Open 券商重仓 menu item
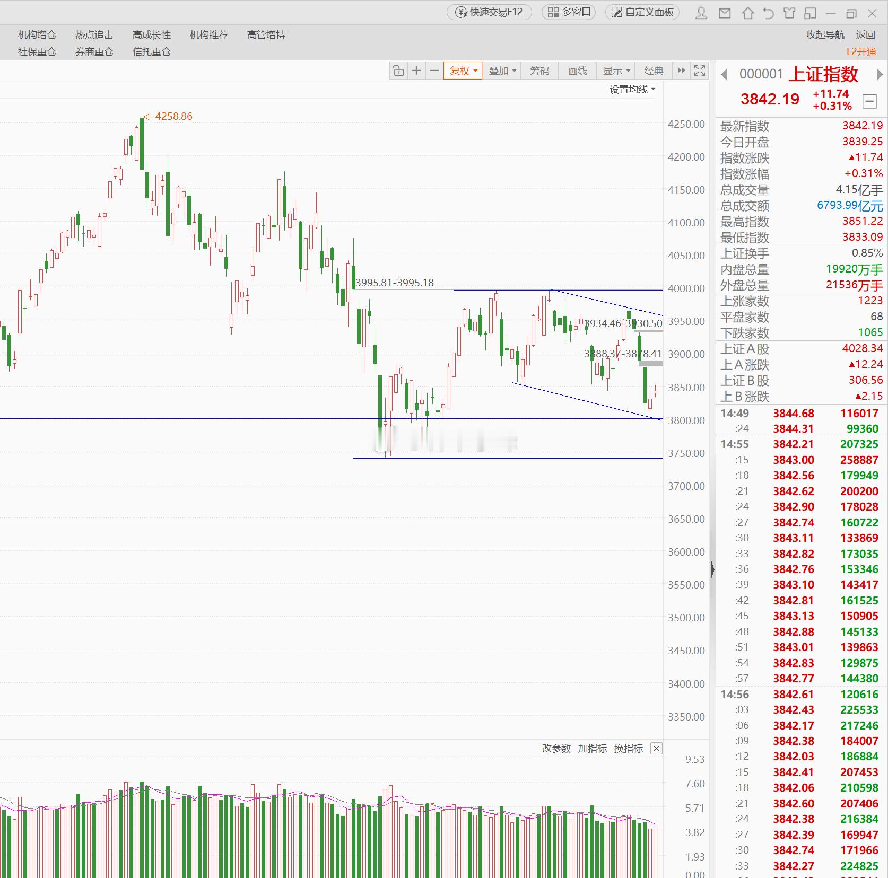 [94, 52]
